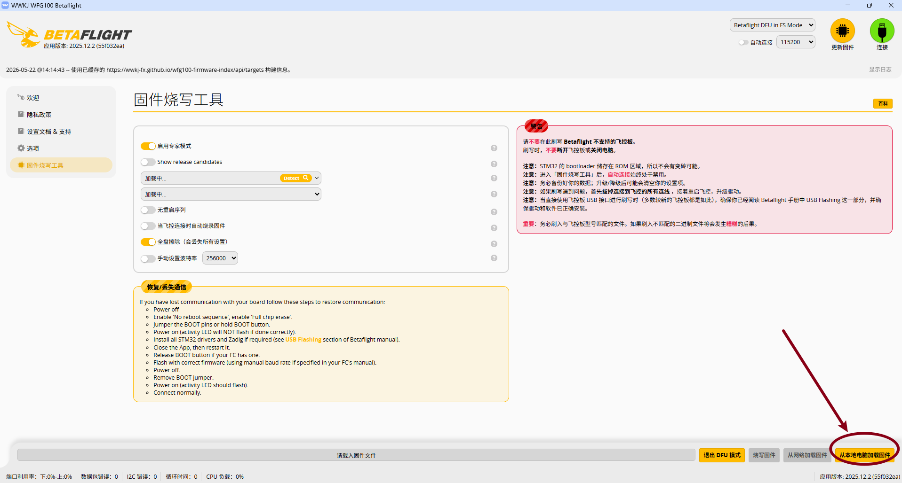Viewport: 902px width, 483px height.
Task: Click the 更新固件 chip icon
Action: (x=842, y=31)
